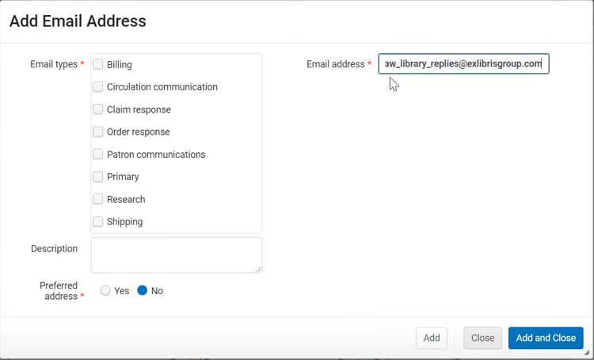Screen dimensions: 594x360
Task: Enable the Shipping email type checkbox
Action: pos(98,221)
